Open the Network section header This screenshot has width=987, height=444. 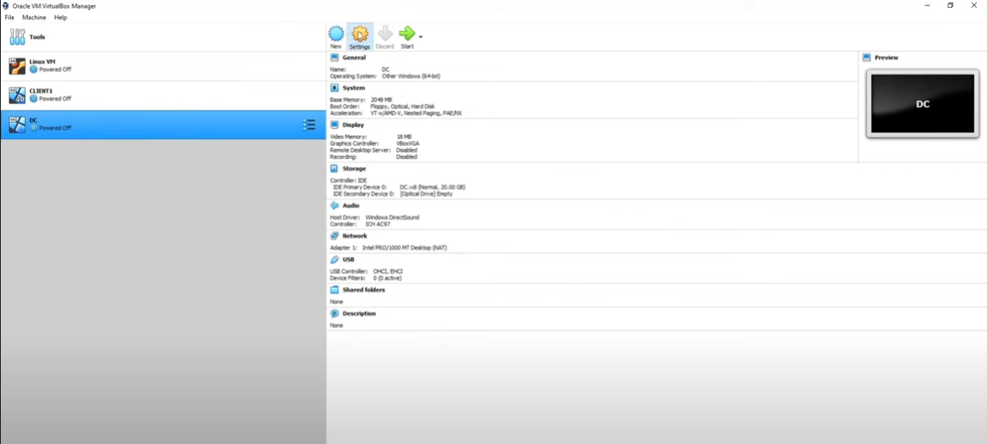[x=355, y=236]
